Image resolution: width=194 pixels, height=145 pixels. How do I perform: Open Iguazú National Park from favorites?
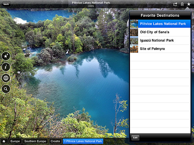coord(157,40)
